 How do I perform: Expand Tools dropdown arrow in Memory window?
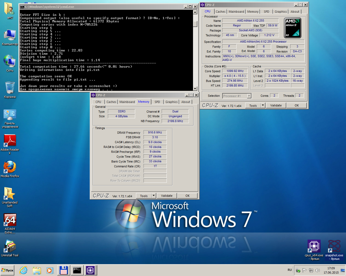tap(154, 196)
